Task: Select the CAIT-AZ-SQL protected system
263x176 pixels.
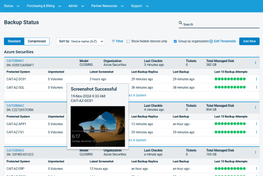Action: pyautogui.click(x=15, y=87)
